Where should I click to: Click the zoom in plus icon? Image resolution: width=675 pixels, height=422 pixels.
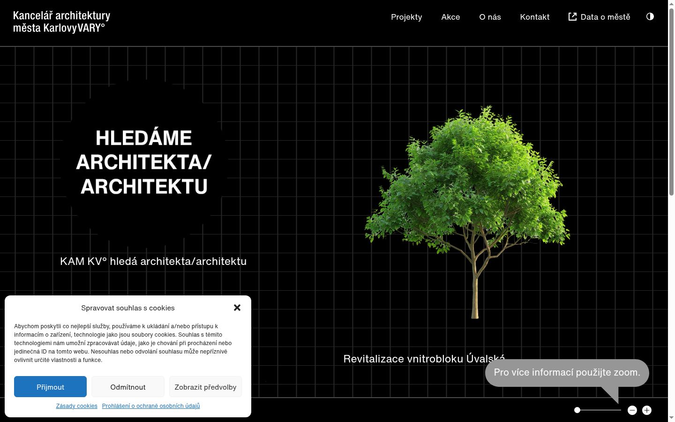tap(647, 410)
